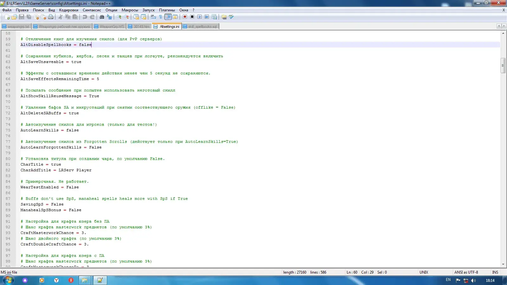Zoom out using toolbar icon

[126, 17]
